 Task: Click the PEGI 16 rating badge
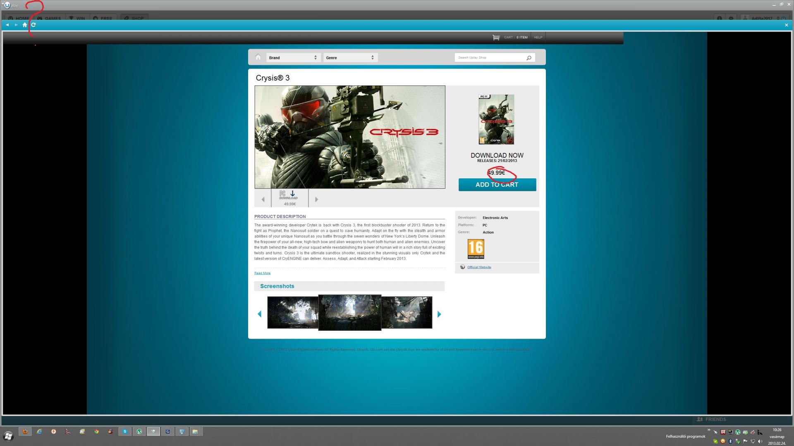pos(476,249)
